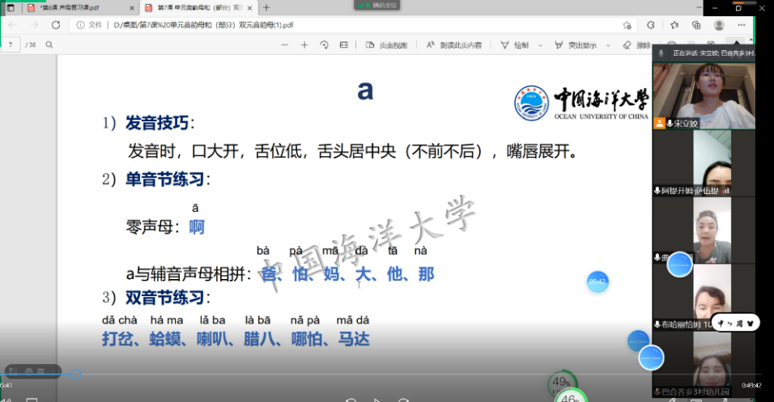Open the tab actions icon before the first tab

coord(11,8)
